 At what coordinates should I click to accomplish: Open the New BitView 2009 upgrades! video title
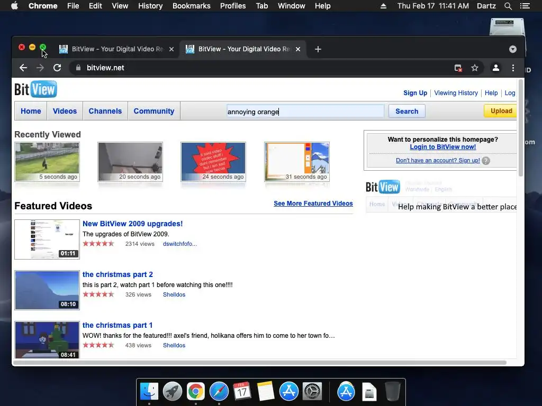click(x=133, y=224)
